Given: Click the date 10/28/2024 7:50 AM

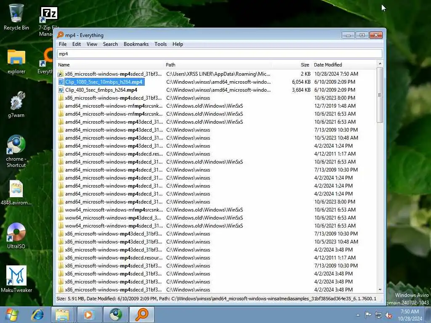Looking at the screenshot, I should click(x=336, y=74).
